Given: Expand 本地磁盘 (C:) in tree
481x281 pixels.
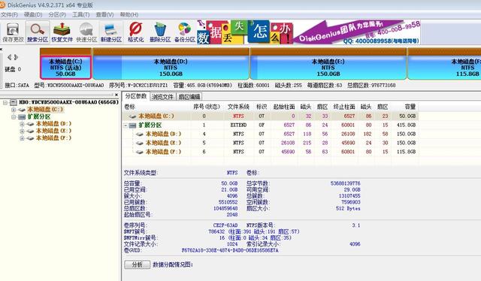Looking at the screenshot, I should coord(14,110).
